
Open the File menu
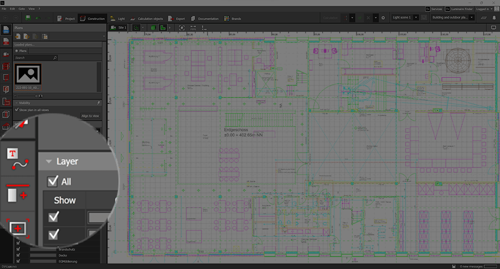4,9
